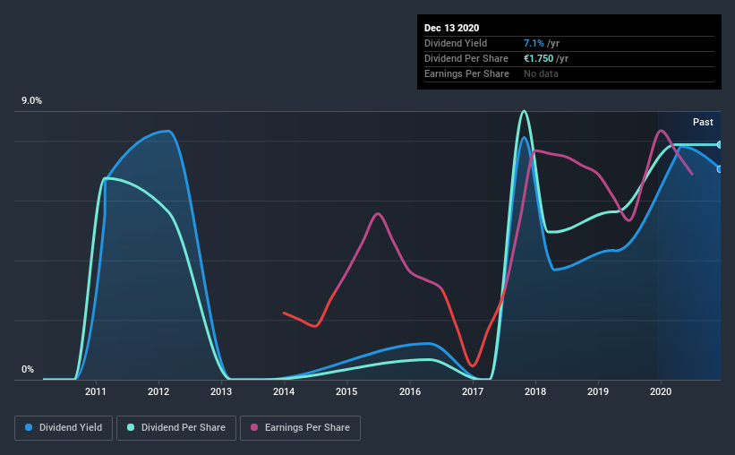
Task: Select the Dividend Yield endpoint marker
Action: click(720, 169)
